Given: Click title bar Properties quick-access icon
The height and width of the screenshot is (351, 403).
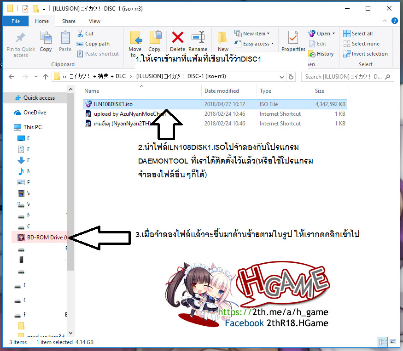Looking at the screenshot, I should pyautogui.click(x=25, y=9).
